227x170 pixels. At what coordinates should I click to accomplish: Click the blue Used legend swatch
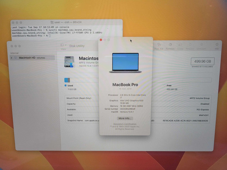(66, 86)
